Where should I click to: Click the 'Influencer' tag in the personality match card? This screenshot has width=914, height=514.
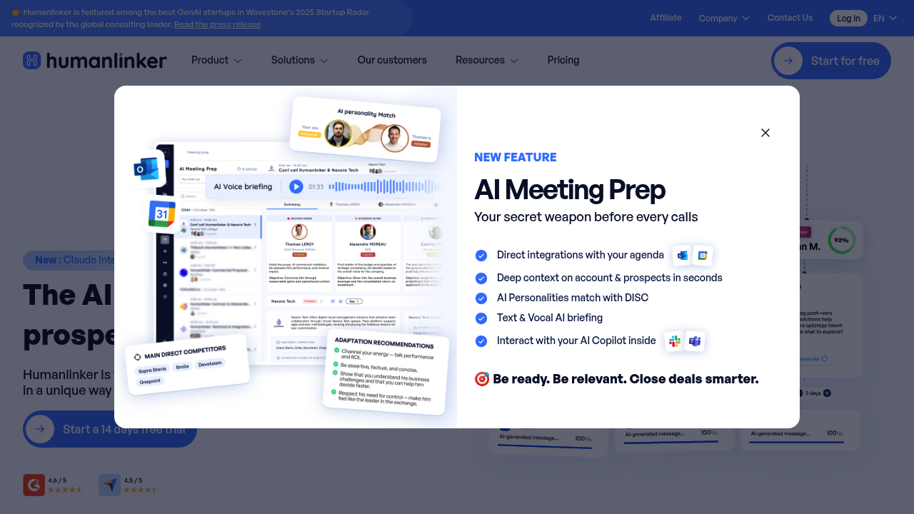310,133
